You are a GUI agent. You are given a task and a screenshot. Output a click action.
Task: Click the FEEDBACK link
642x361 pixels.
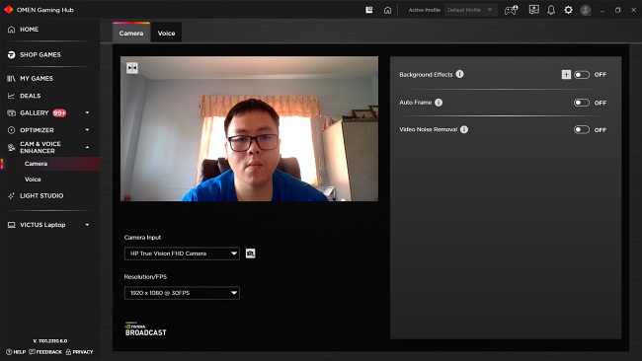point(45,352)
